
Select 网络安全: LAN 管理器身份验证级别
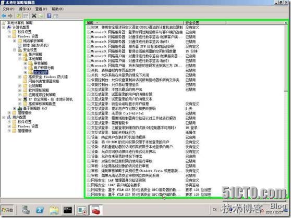116,180
